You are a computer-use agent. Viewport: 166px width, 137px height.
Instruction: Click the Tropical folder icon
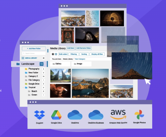click(x=26, y=88)
